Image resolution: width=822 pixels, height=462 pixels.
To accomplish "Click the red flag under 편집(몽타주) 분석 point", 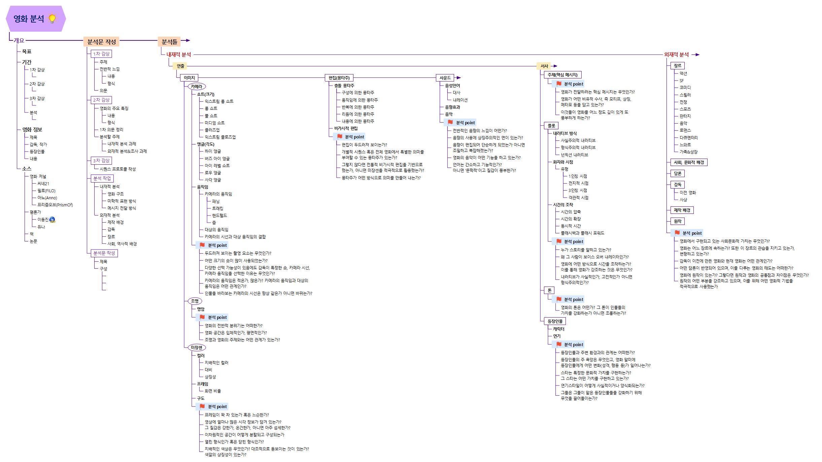I will pyautogui.click(x=340, y=136).
